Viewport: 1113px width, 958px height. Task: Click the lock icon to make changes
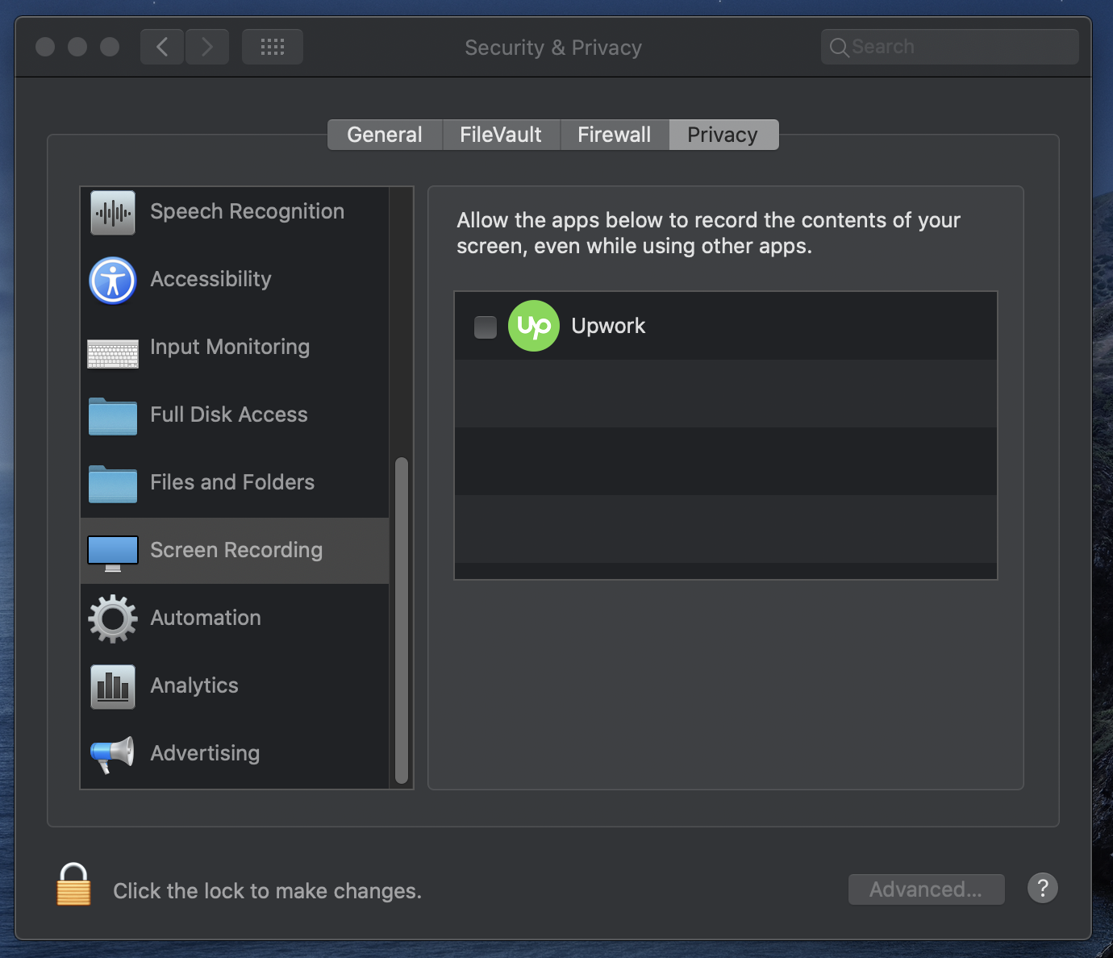[x=73, y=885]
